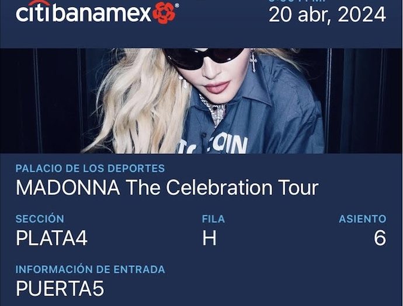Viewport: 403px width, 306px height.
Task: Click the cross earring in the photo
Action: 253,62
